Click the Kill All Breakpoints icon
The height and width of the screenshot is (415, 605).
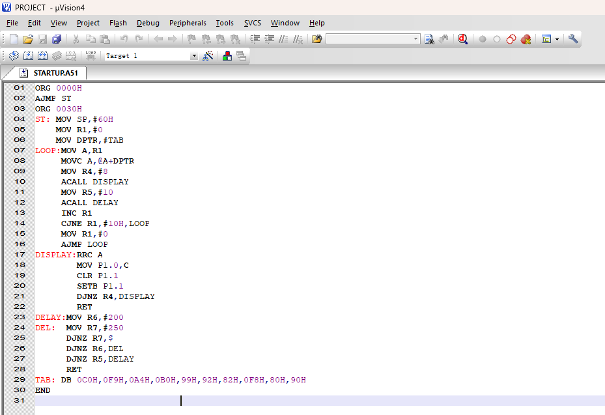(x=526, y=39)
